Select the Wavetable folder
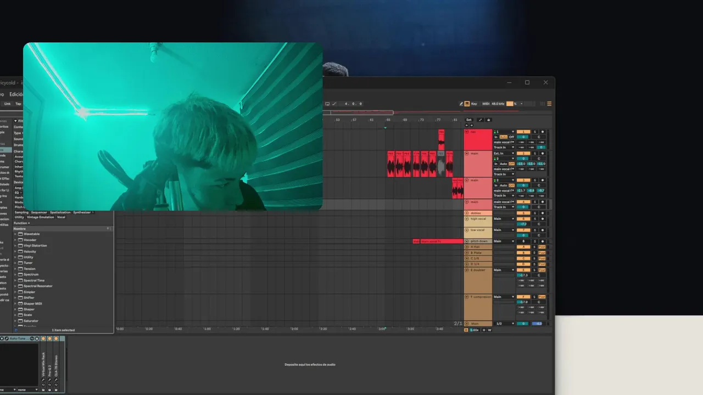The width and height of the screenshot is (703, 395). [32, 234]
